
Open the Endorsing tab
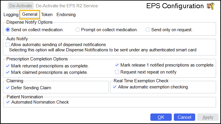coord(66,15)
